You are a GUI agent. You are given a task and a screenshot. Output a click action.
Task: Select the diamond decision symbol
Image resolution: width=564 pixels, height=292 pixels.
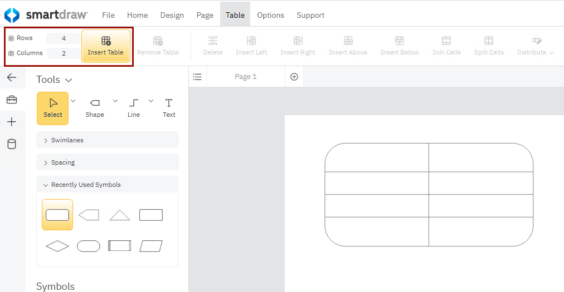57,246
